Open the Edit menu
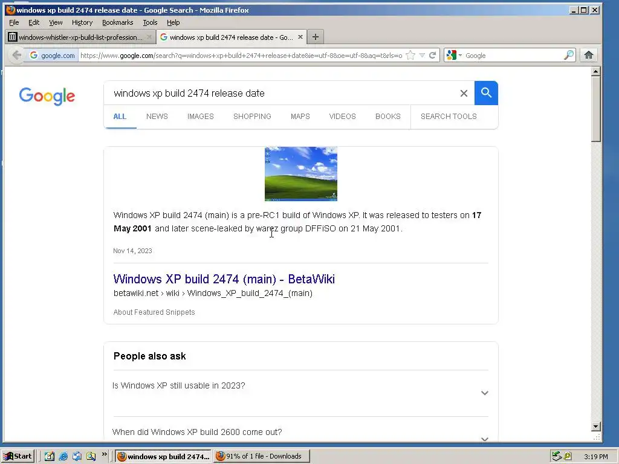 click(34, 22)
